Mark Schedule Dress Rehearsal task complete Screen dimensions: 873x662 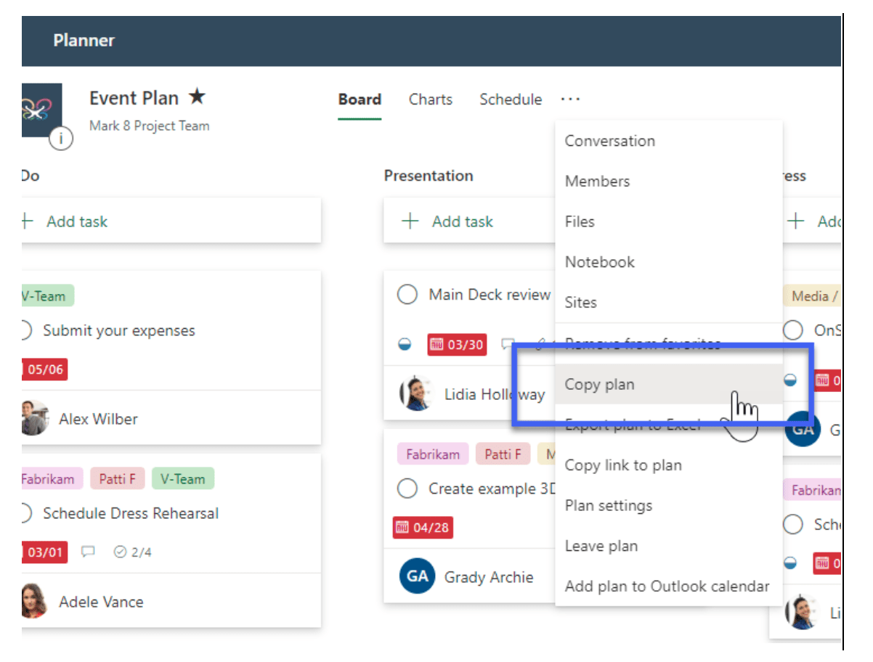(x=25, y=513)
